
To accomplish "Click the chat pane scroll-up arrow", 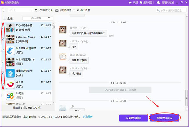I will [x=187, y=16].
